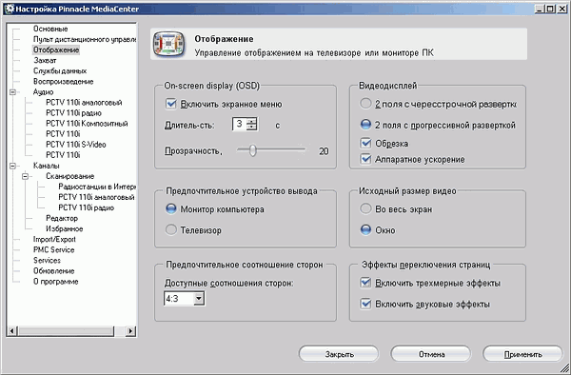Open Services settings page
This screenshot has height=375, width=571.
click(x=47, y=261)
